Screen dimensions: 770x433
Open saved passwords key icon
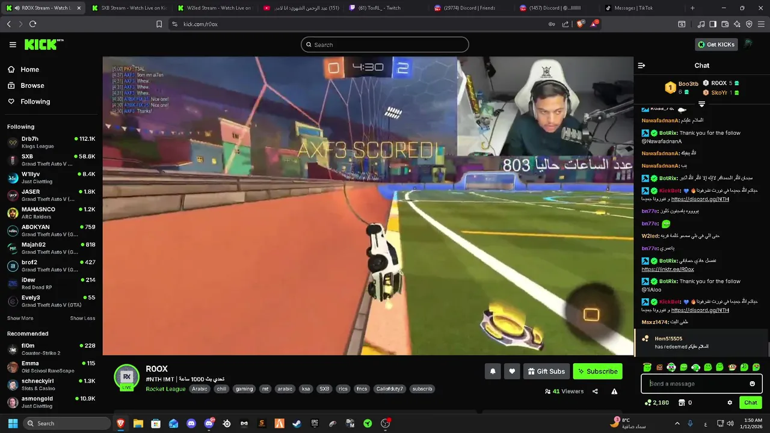click(x=552, y=24)
